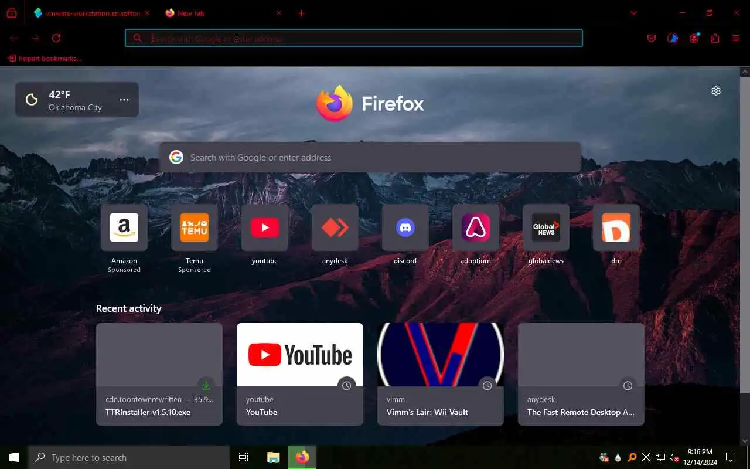Image resolution: width=750 pixels, height=469 pixels.
Task: Open TTRInstaller-v1.5.10.exe recent download card
Action: (x=159, y=374)
